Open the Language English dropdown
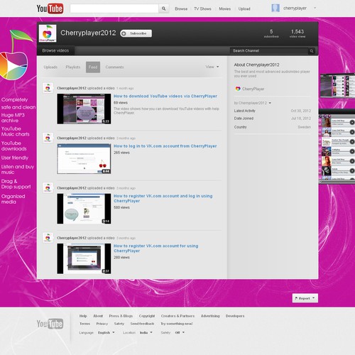The height and width of the screenshot is (355, 355). tap(106, 332)
